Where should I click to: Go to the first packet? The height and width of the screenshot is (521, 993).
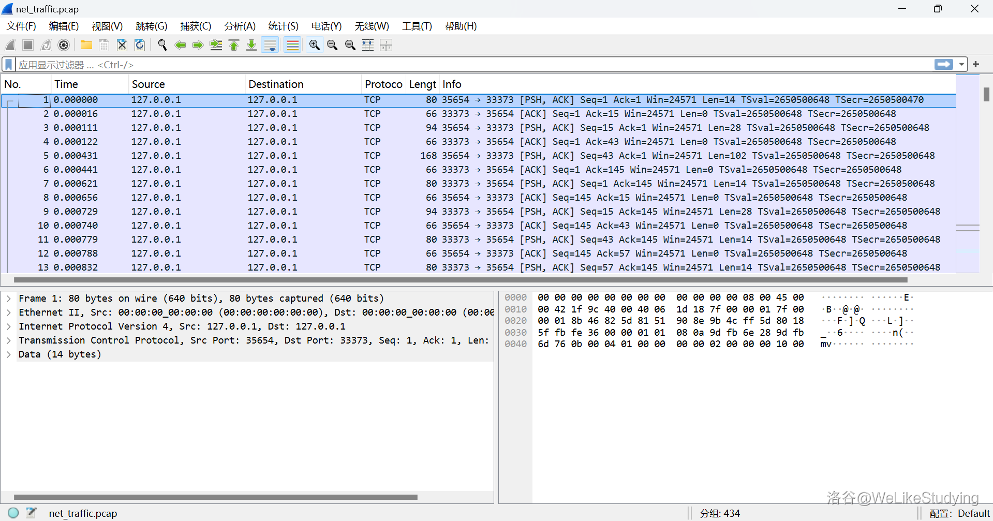tap(234, 46)
